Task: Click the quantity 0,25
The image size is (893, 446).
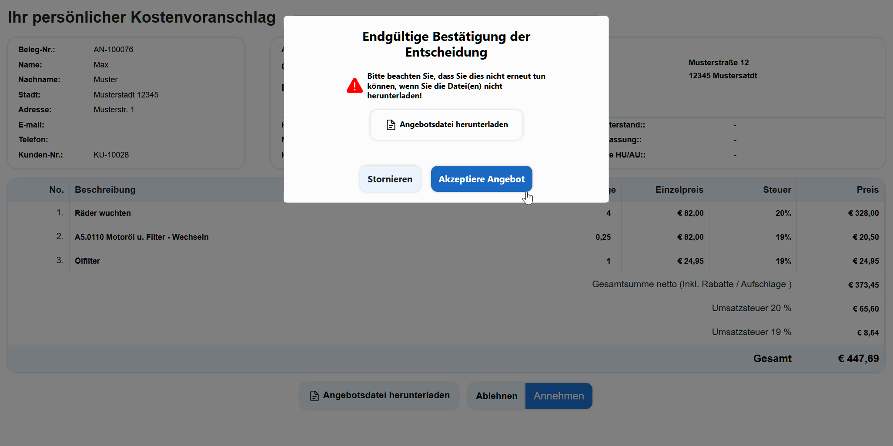Action: 603,237
